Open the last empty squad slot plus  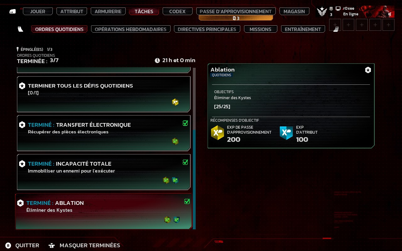pos(388,25)
